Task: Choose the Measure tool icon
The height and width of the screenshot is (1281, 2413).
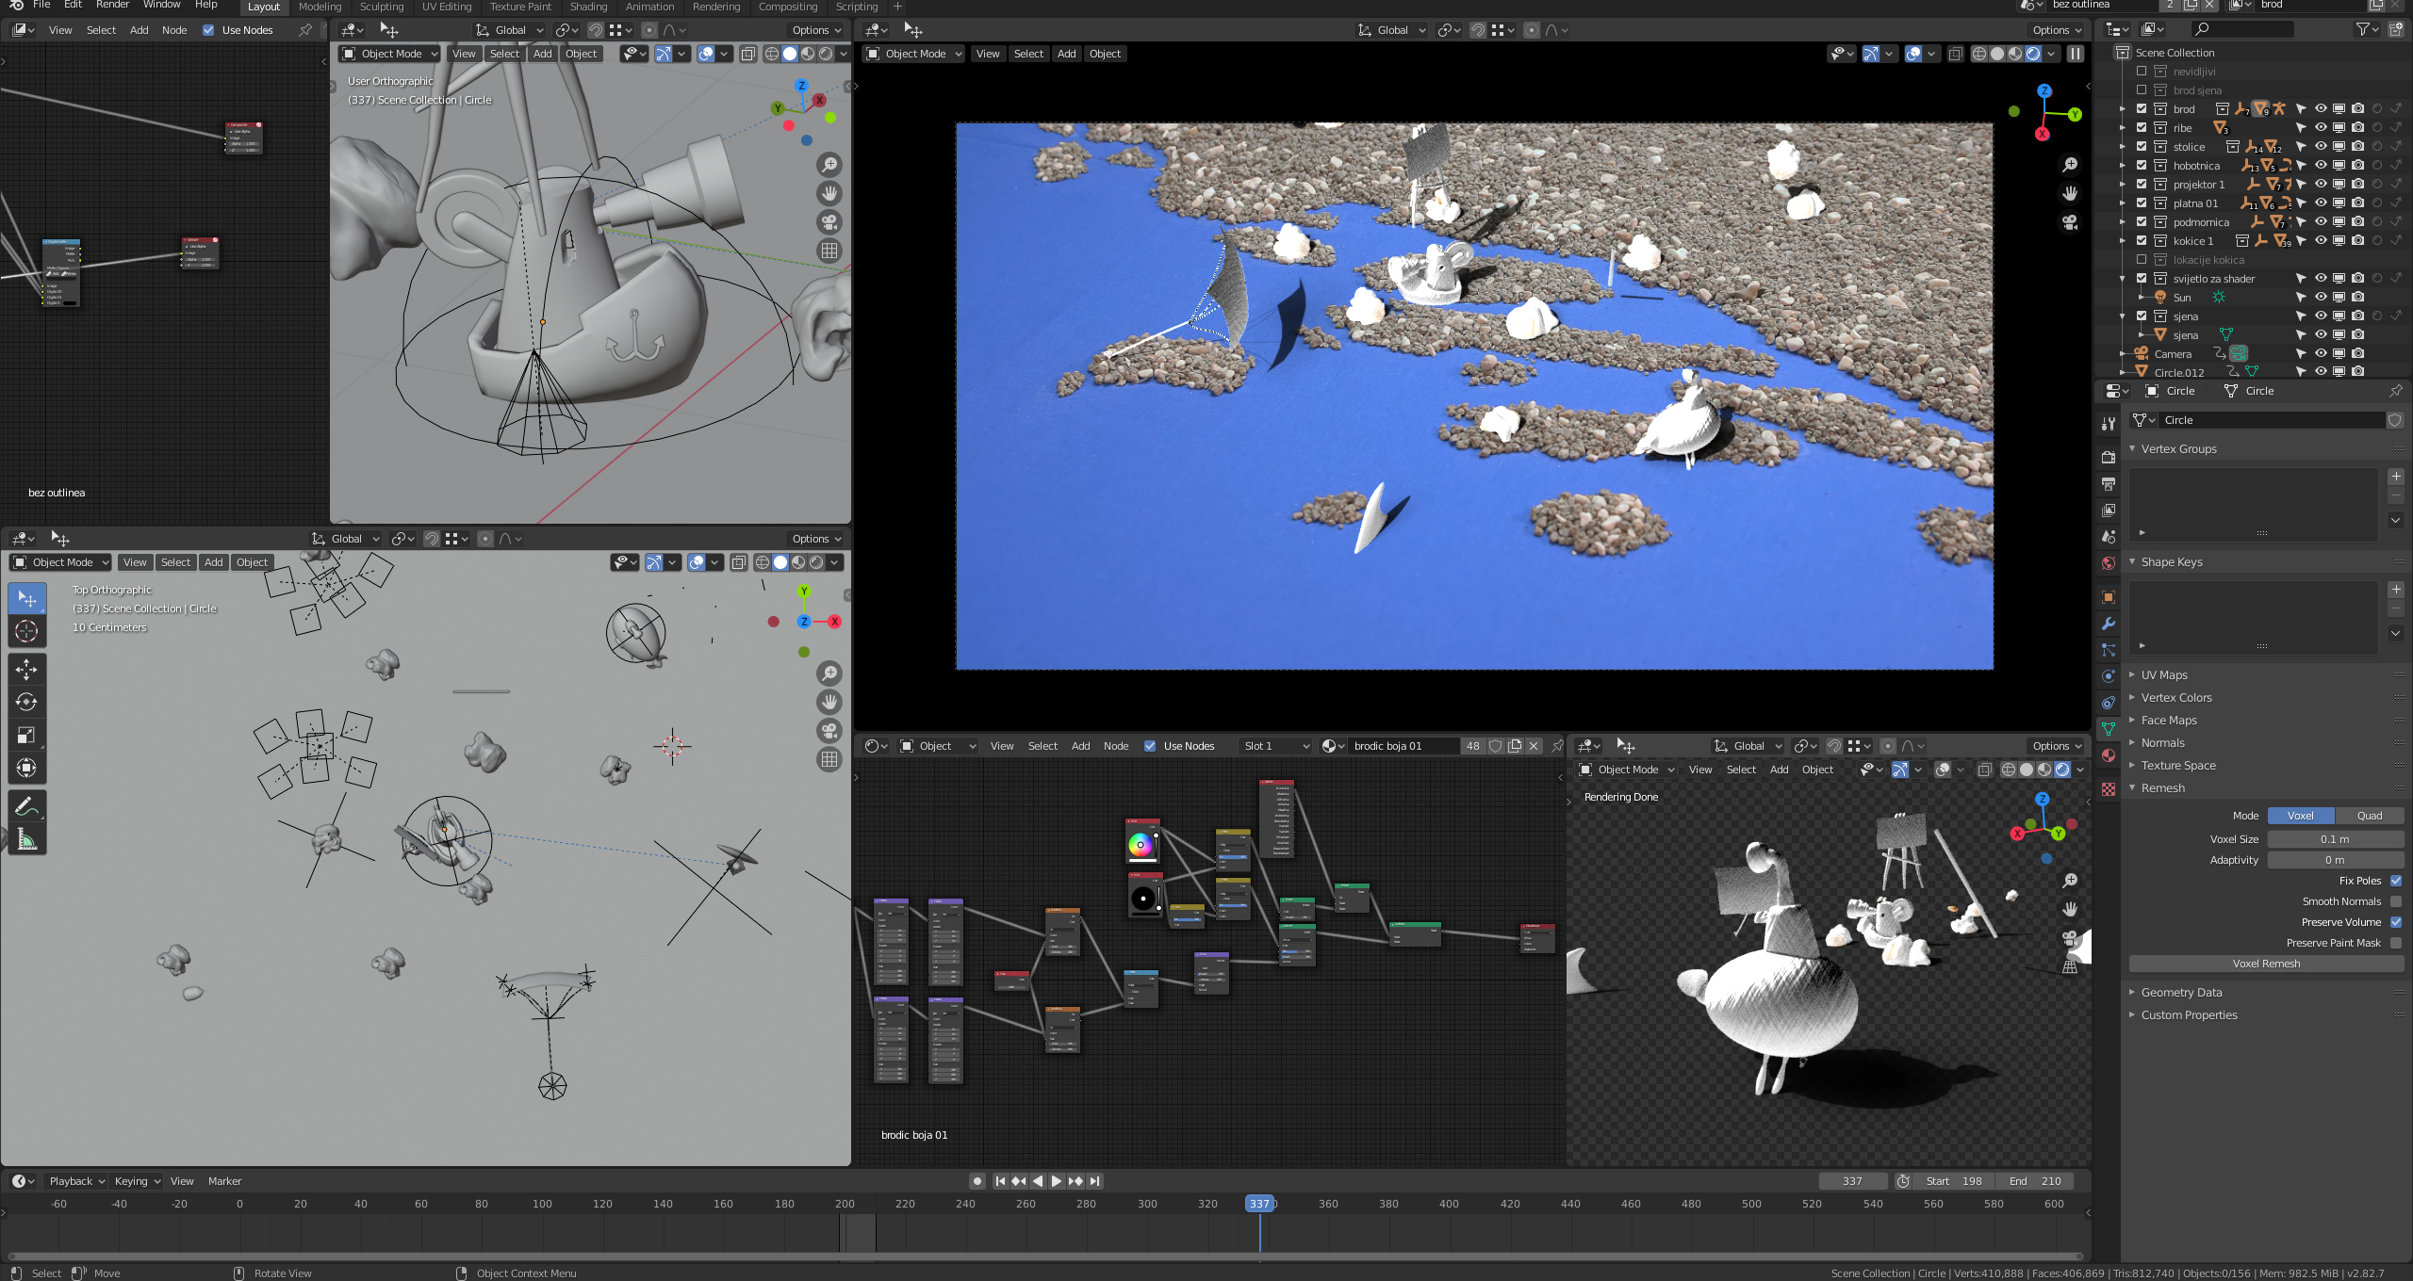Action: click(26, 839)
